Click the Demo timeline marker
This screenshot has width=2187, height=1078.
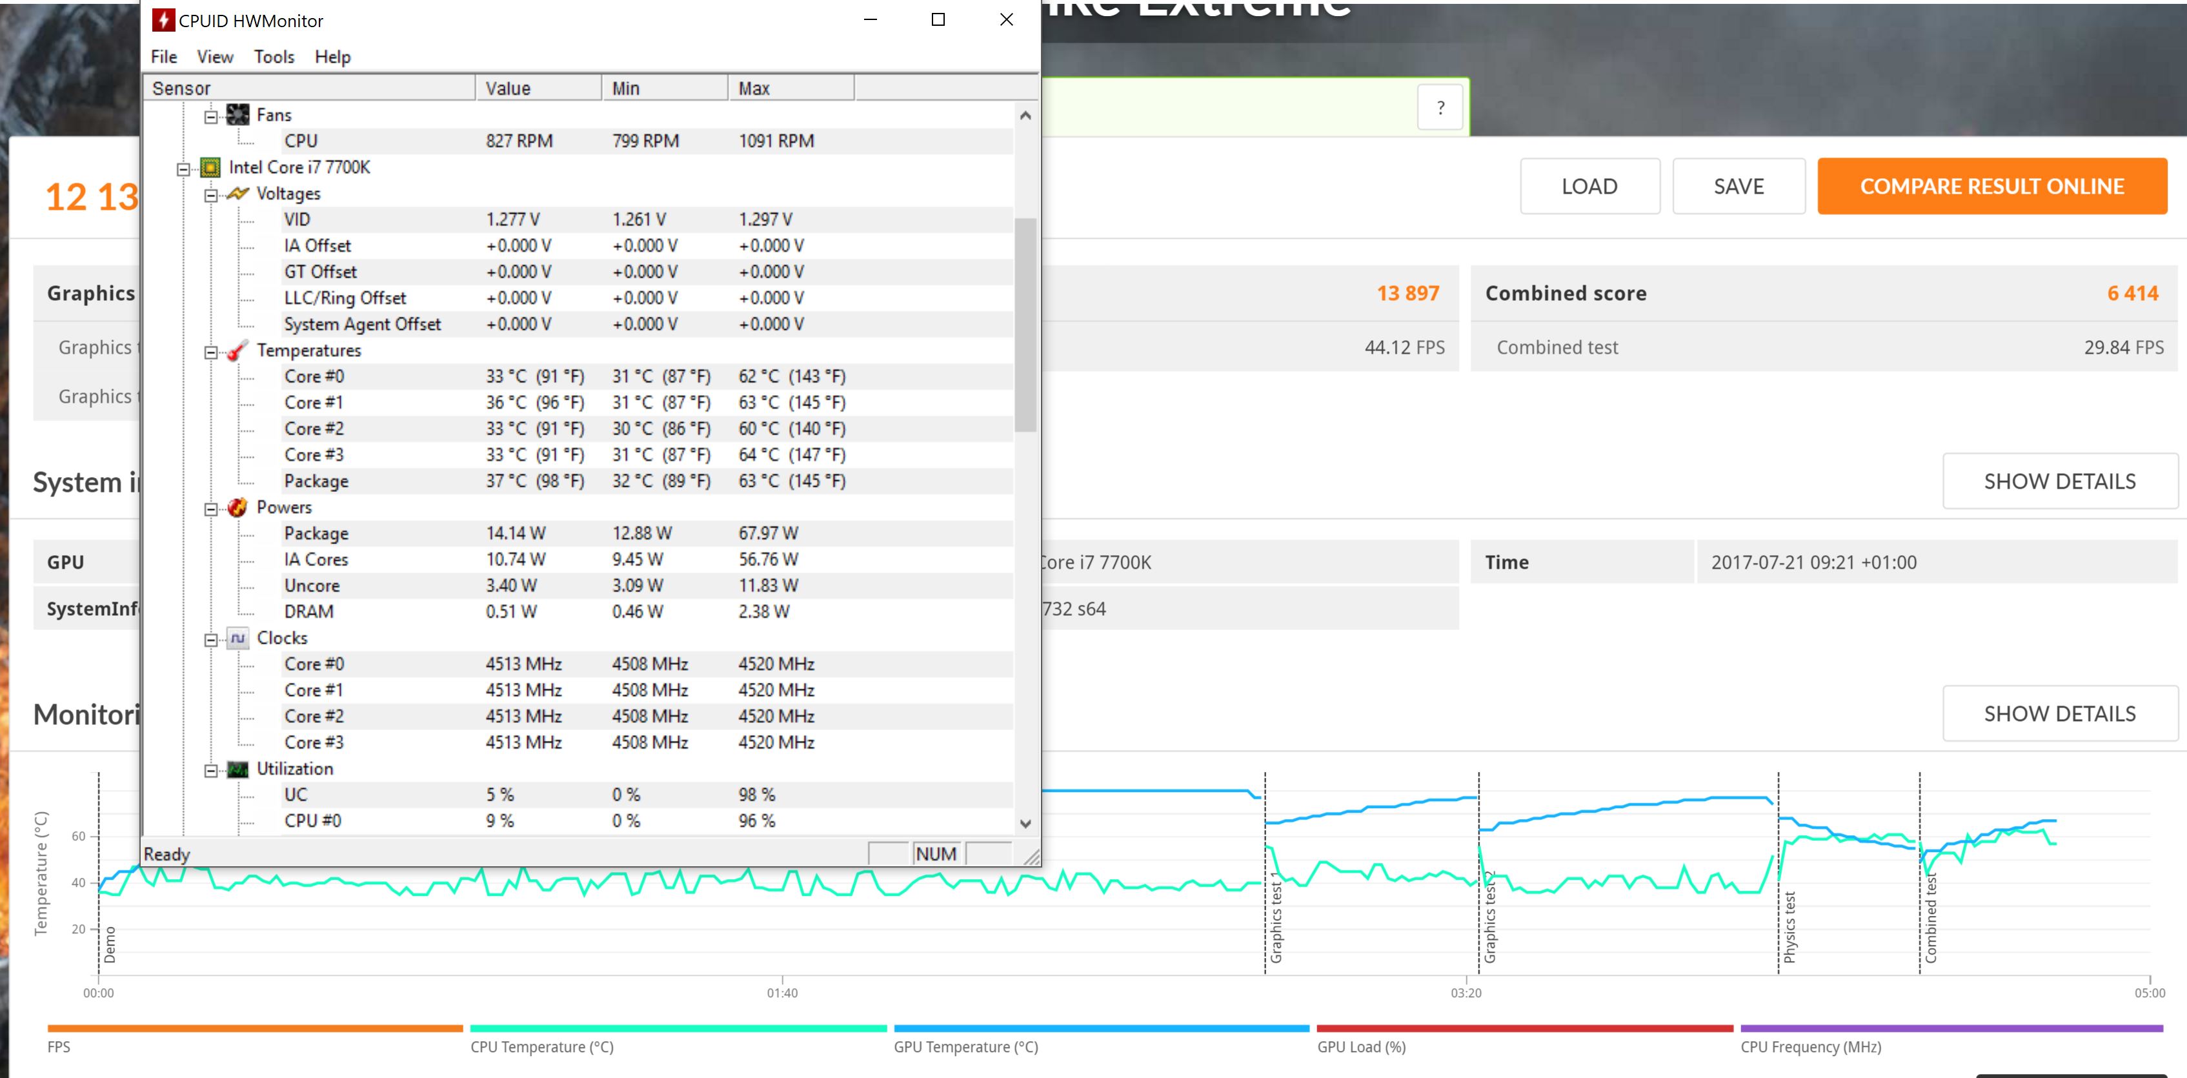click(108, 944)
